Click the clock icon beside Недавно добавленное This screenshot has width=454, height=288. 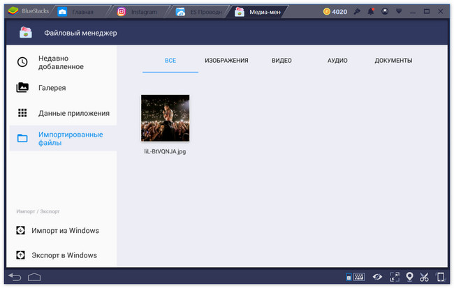[x=22, y=62]
